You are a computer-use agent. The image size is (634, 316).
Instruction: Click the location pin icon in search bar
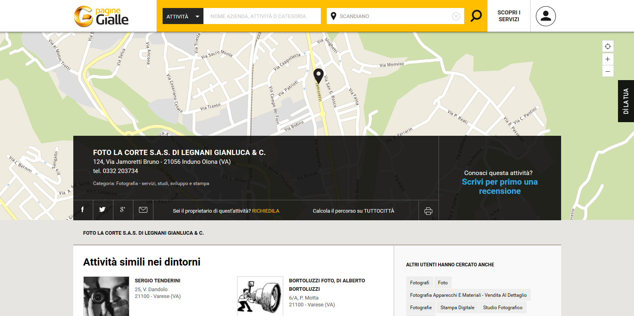333,16
